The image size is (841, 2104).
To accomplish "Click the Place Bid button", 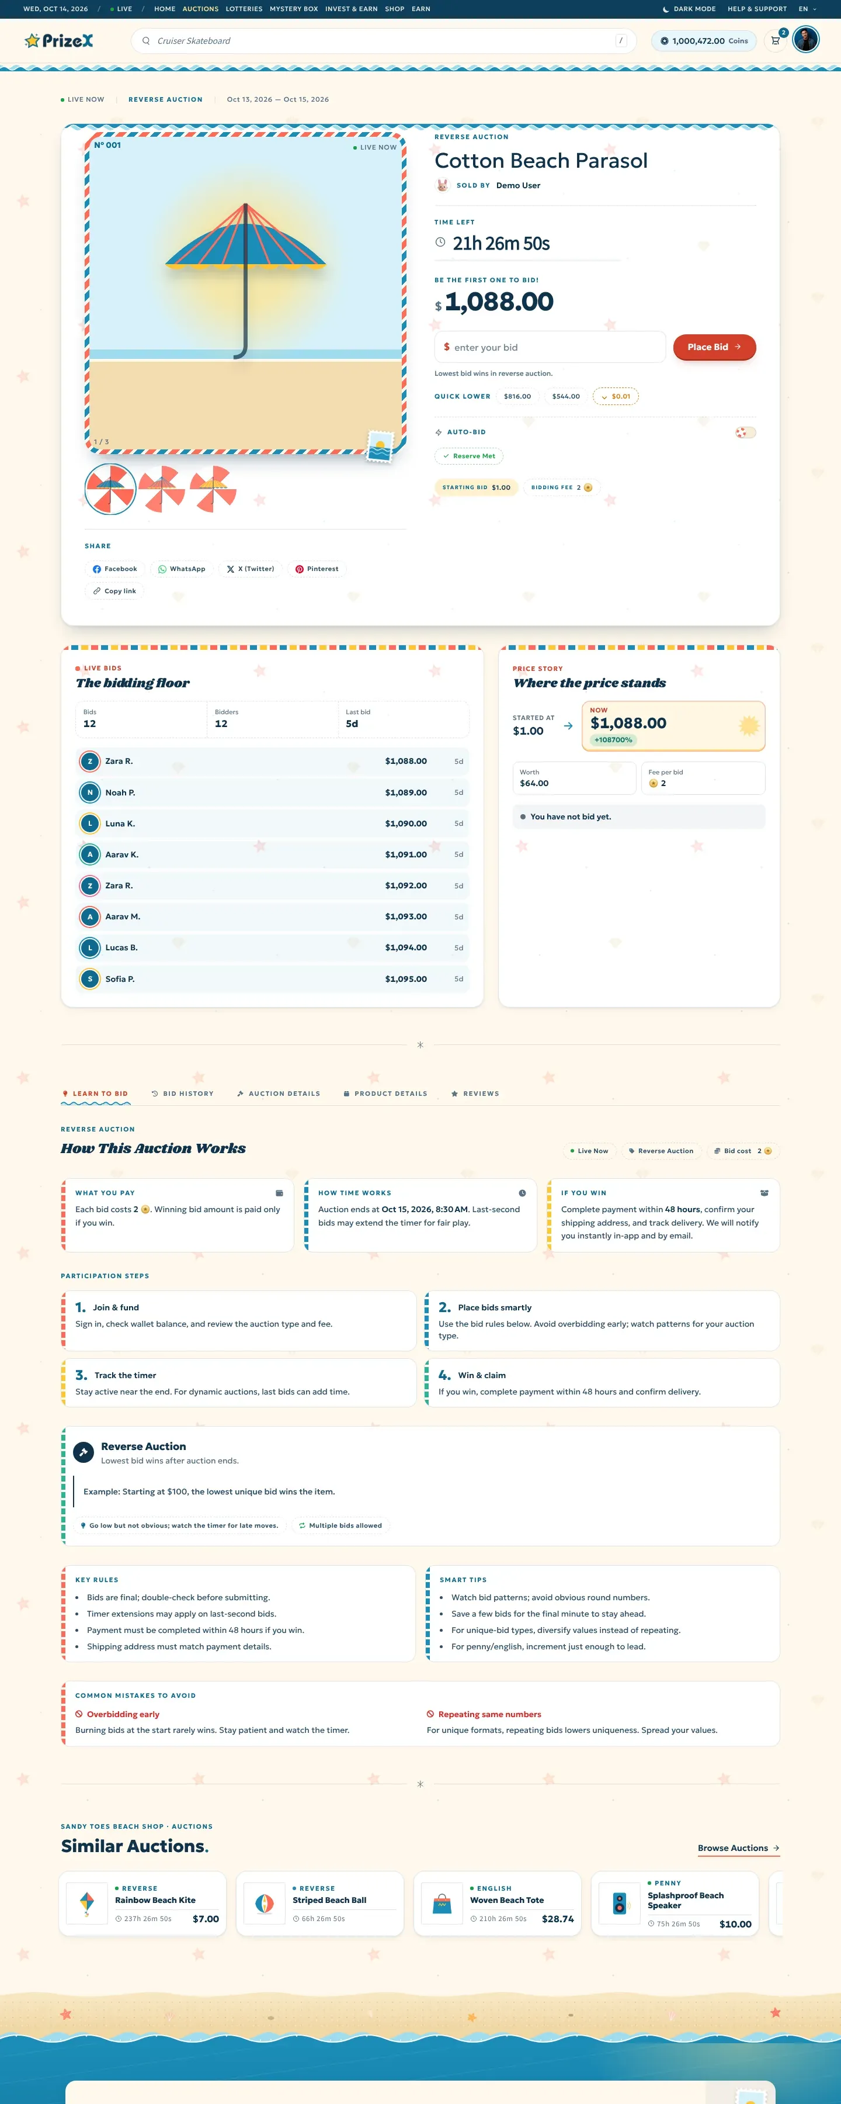I will [714, 347].
